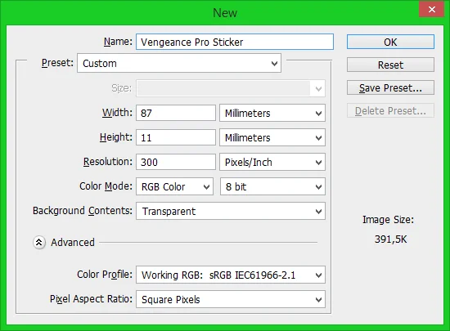Open the Color Profile Working RGB dropdown
450x331 pixels.
(231, 275)
